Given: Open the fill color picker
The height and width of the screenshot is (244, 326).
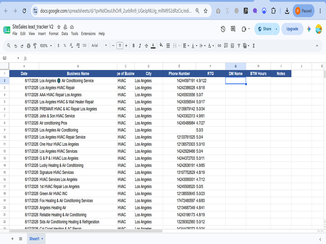Looking at the screenshot, I should click(161, 46).
